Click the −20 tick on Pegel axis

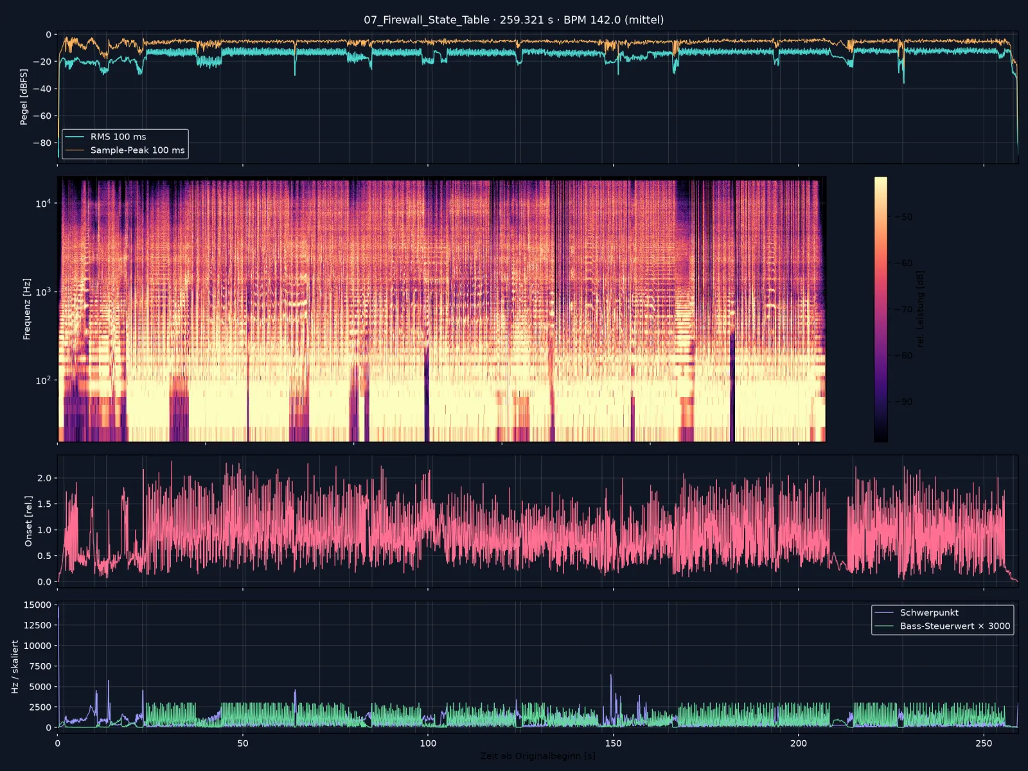click(x=42, y=62)
